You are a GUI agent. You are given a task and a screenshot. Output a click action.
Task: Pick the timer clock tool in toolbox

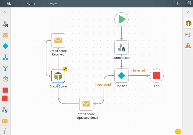tap(5, 79)
